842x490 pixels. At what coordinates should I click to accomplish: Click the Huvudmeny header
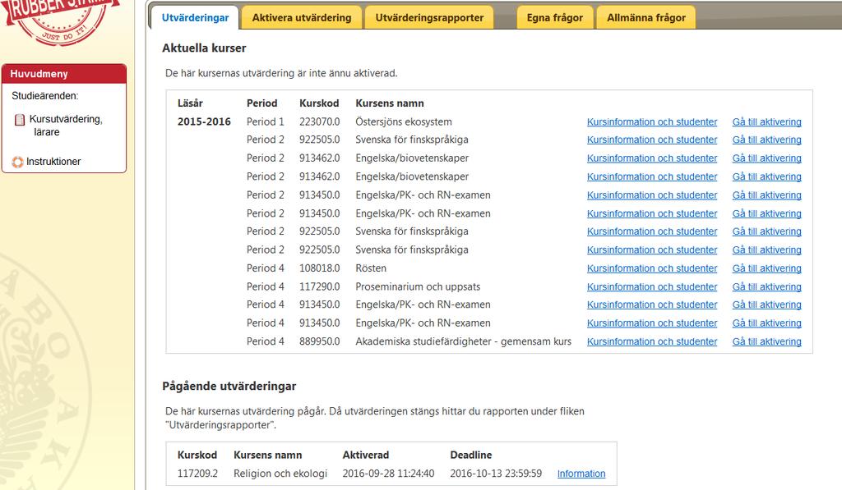[64, 73]
